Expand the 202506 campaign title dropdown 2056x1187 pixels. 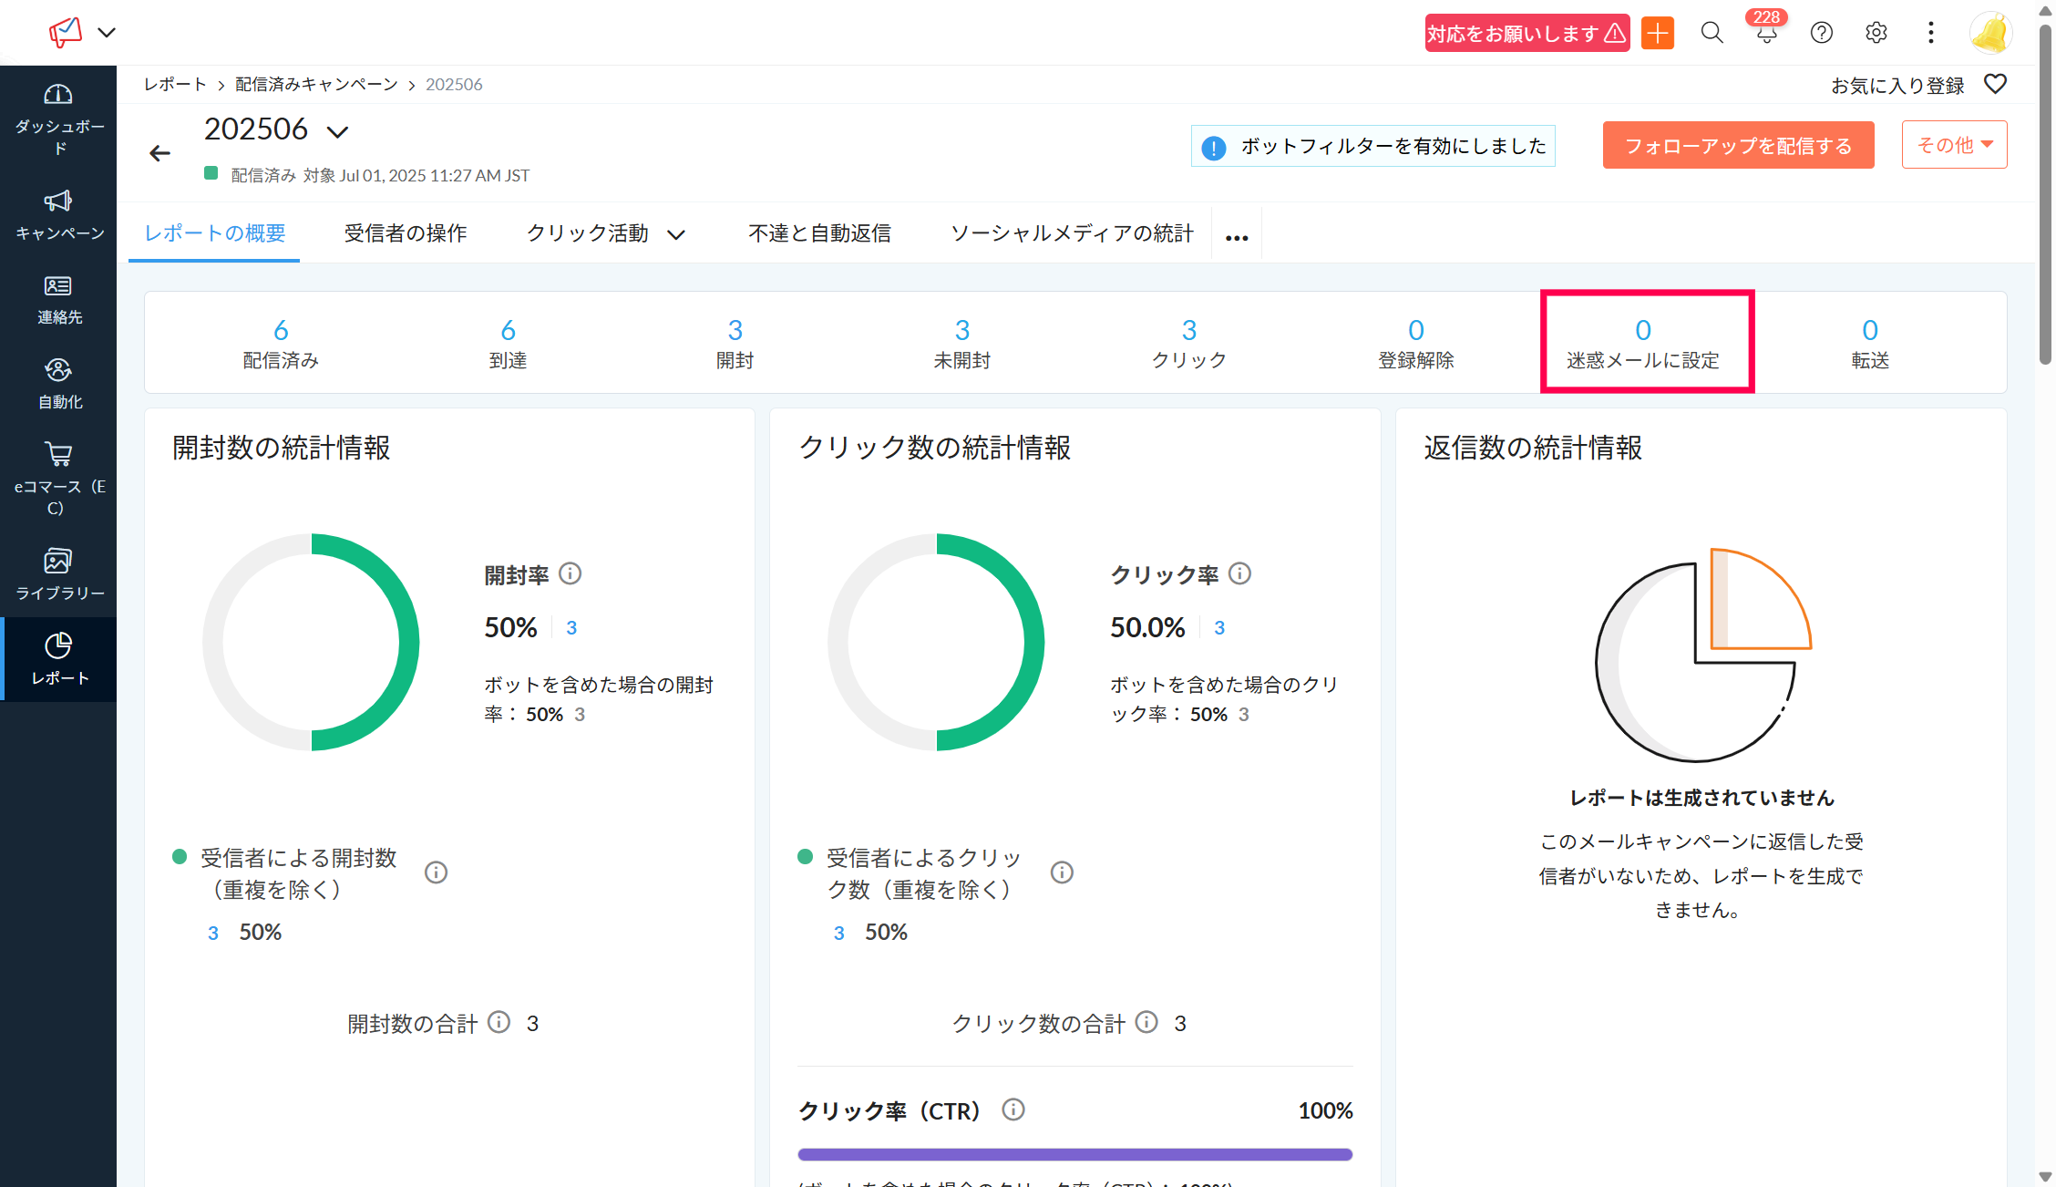coord(338,132)
